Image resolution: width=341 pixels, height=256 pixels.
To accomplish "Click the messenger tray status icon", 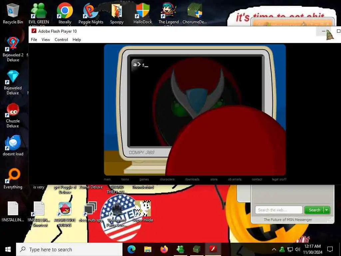I will [282, 249].
